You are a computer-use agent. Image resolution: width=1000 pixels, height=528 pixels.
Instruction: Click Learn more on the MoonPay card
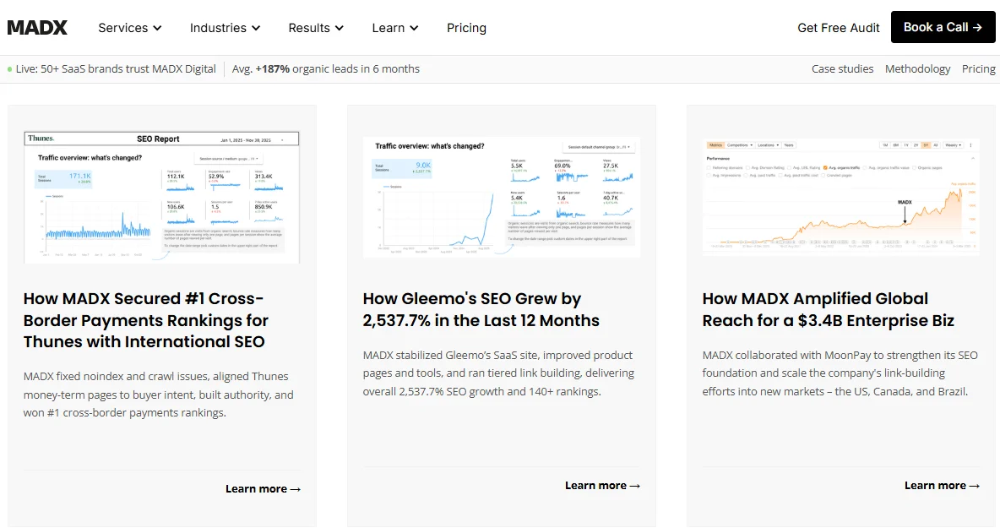pyautogui.click(x=942, y=486)
